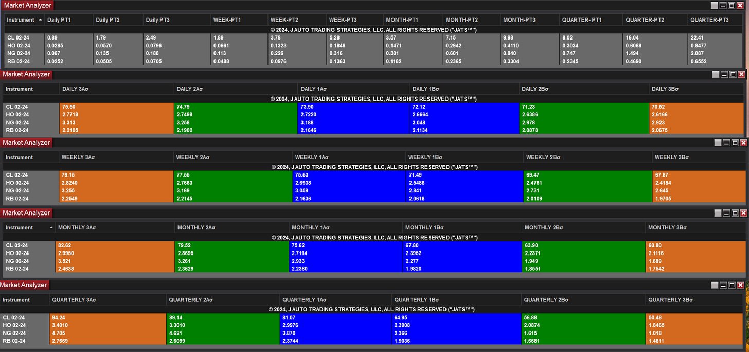
Task: Sort by Instrument arrow in PT table window
Action: [40, 20]
